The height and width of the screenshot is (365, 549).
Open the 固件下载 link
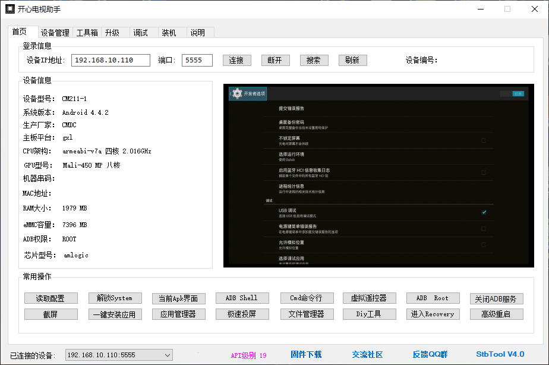pyautogui.click(x=306, y=354)
